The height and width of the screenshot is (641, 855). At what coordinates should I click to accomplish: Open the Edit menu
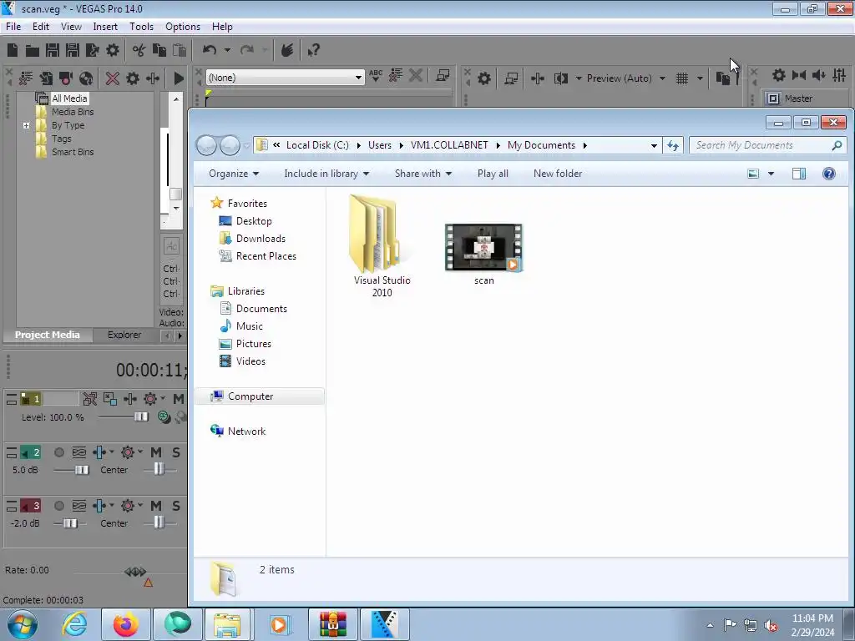40,27
